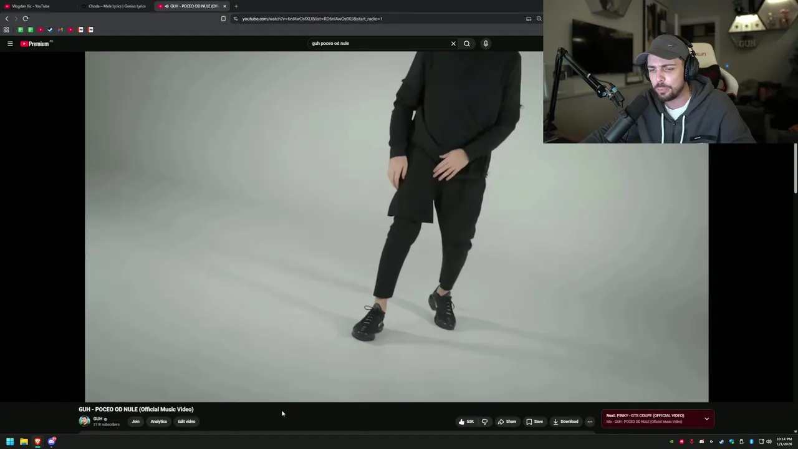Open the first green bookmark
This screenshot has width=798, height=449.
21,30
